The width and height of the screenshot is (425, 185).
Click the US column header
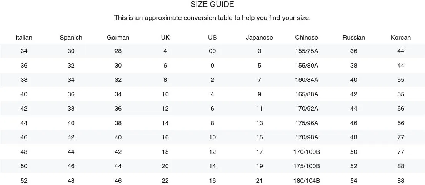pyautogui.click(x=212, y=38)
